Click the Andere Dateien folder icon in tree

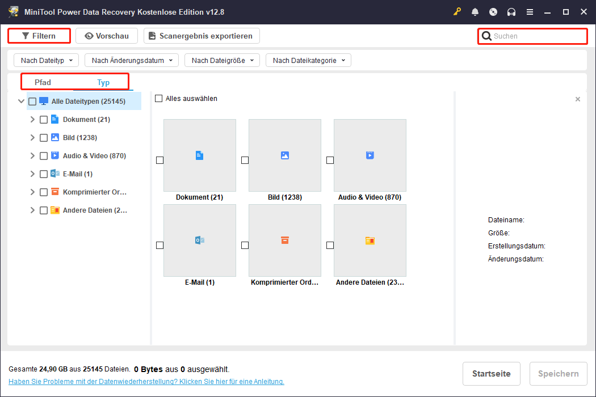tap(54, 210)
